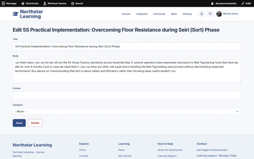Open the Announcements bell in admin toolbar

pos(212,3)
